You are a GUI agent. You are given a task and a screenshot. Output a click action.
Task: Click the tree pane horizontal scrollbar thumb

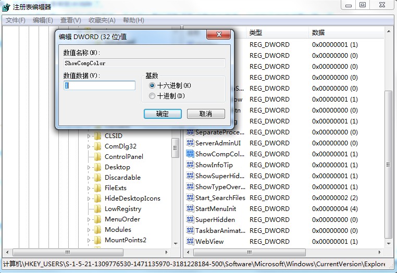(x=68, y=252)
